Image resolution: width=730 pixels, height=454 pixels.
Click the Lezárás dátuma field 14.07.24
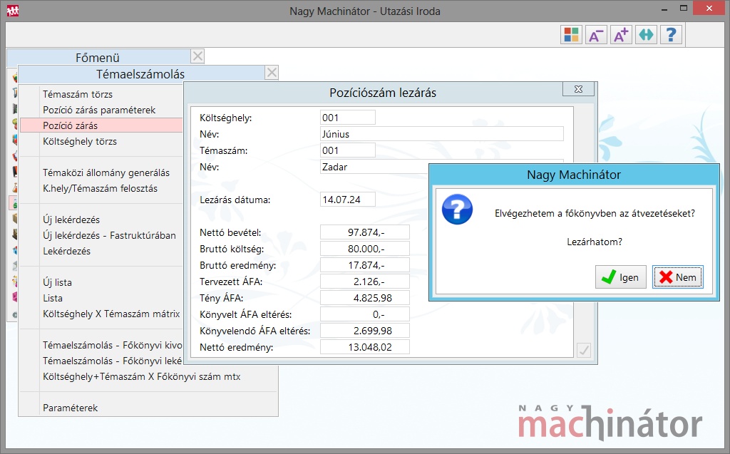coord(348,200)
